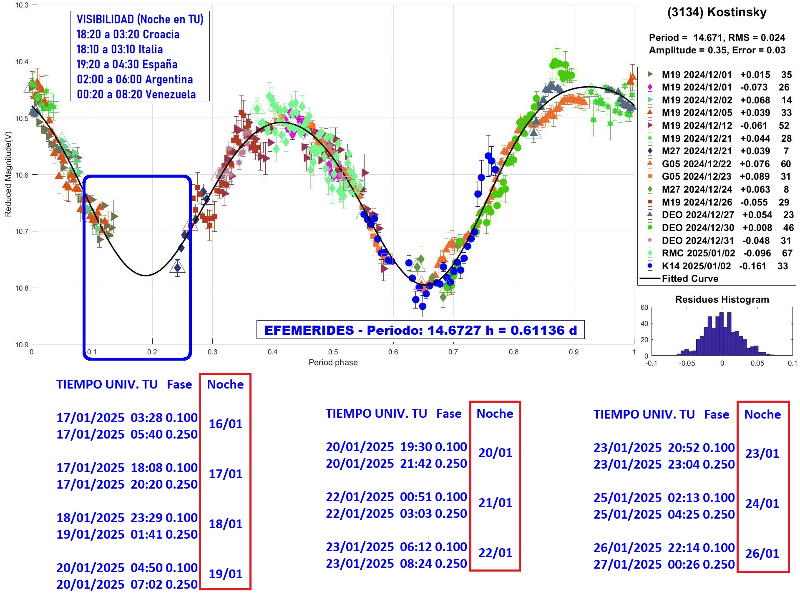Click the Period phase axis label
The width and height of the screenshot is (800, 597).
pos(333,362)
